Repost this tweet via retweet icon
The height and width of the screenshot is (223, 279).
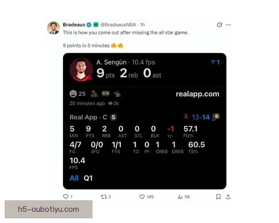pos(104,197)
